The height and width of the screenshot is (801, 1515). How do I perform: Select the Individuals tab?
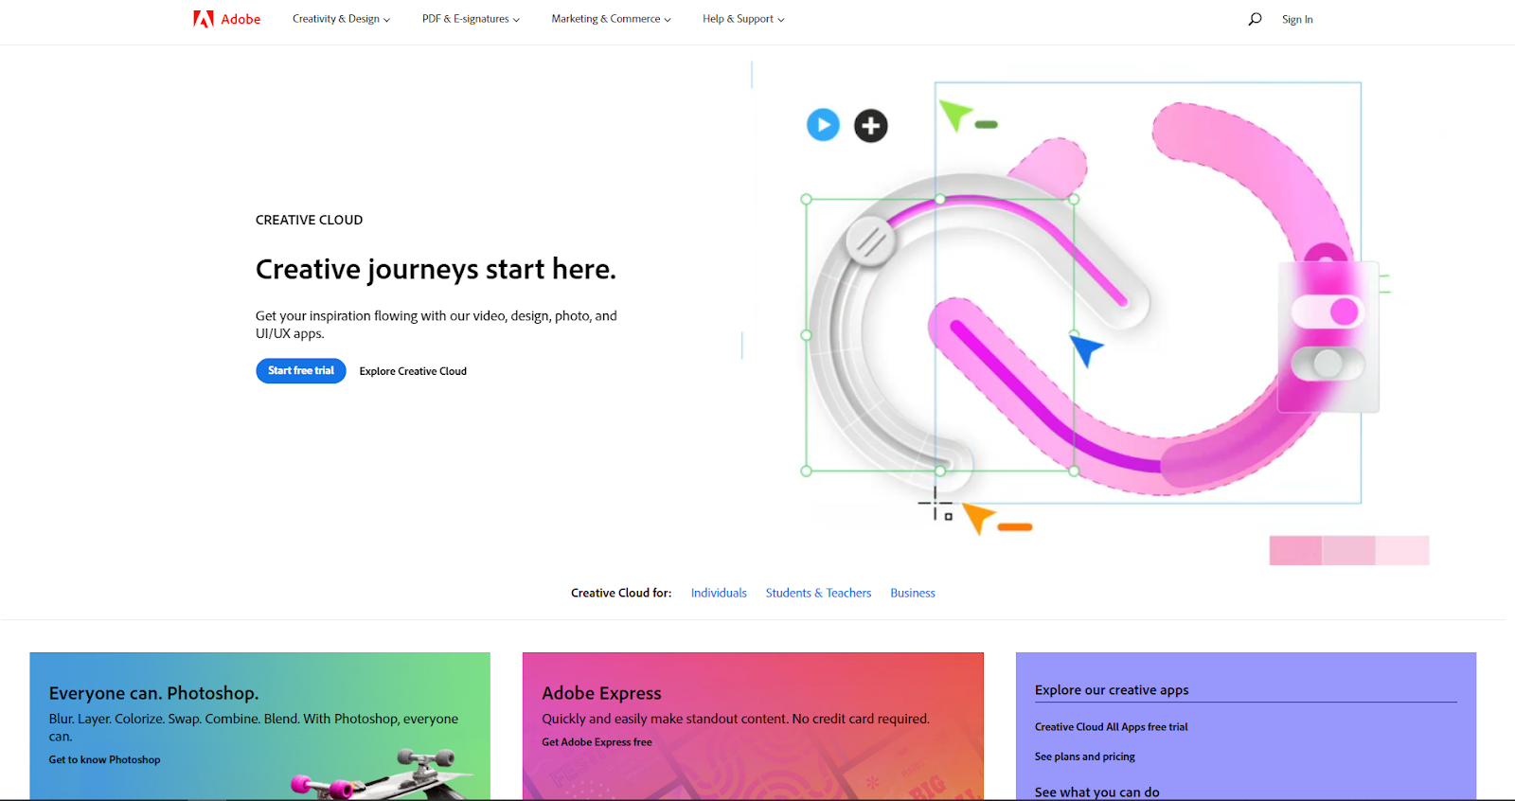tap(719, 593)
